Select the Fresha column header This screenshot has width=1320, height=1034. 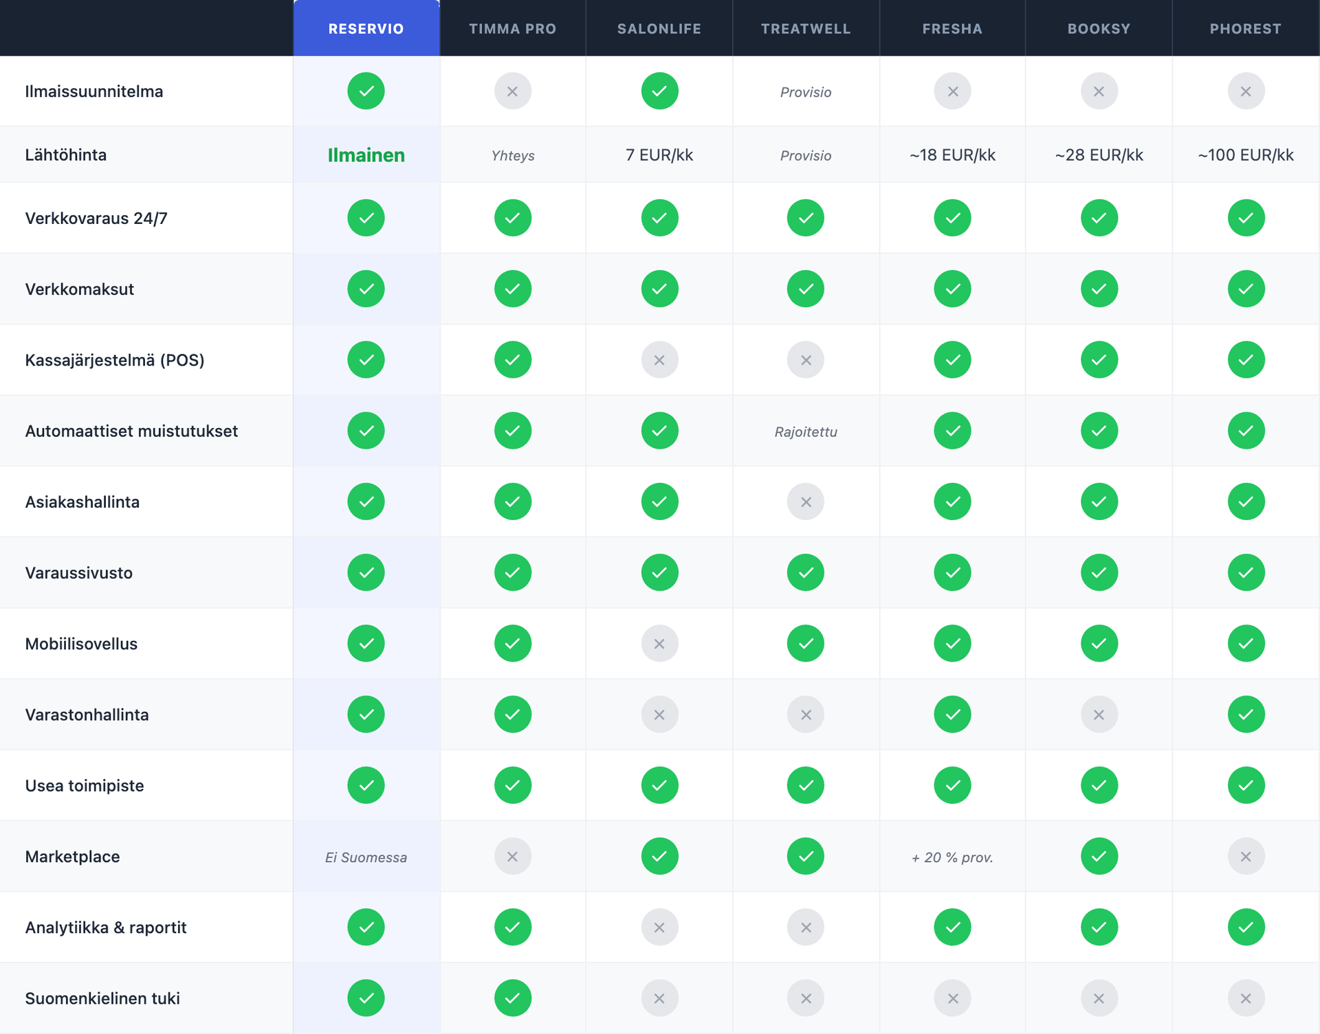pyautogui.click(x=952, y=28)
